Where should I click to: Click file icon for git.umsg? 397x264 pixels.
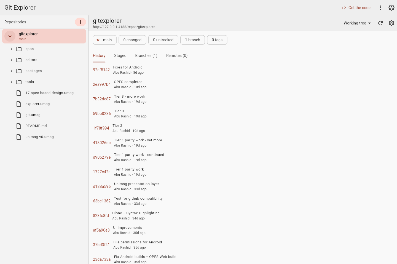[19, 115]
